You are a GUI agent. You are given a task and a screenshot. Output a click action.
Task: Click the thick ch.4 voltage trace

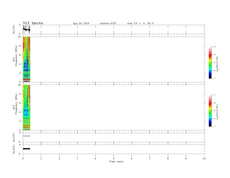click(x=26, y=149)
